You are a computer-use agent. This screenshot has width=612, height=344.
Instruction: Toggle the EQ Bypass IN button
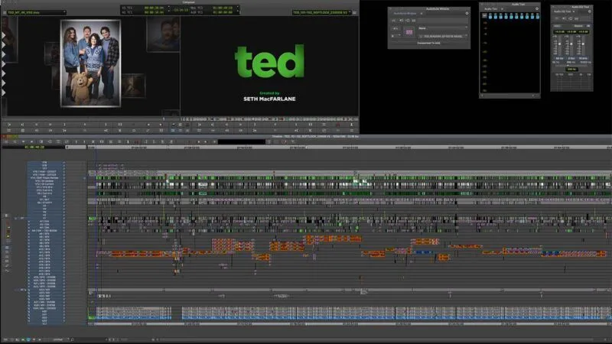[x=588, y=26]
